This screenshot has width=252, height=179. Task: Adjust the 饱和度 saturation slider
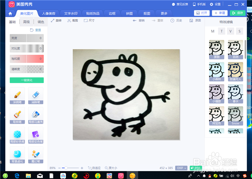pos(27,59)
